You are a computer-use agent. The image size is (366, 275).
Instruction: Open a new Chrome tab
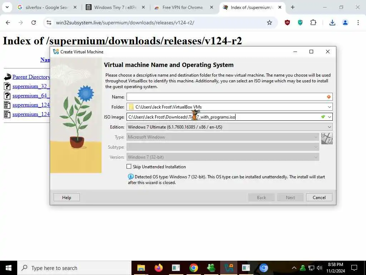[292, 7]
